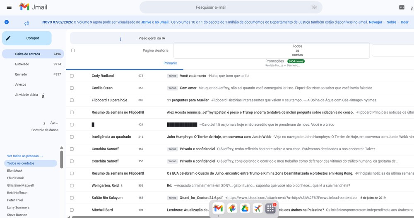Switch to the Primário tab
Screen dimensions: 414x218
[170, 63]
